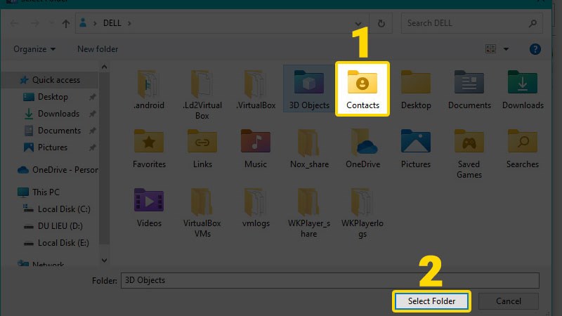
Task: Refresh the DELL folder view
Action: pos(381,23)
